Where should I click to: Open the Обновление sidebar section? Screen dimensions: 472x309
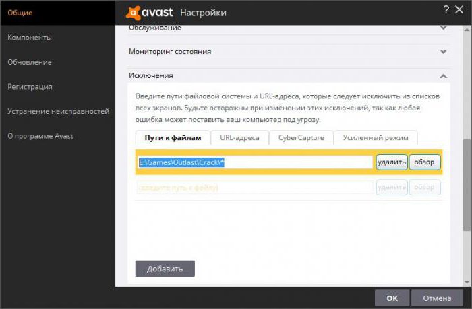click(30, 62)
